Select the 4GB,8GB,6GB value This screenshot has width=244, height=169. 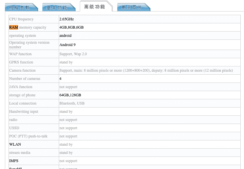coord(71,27)
